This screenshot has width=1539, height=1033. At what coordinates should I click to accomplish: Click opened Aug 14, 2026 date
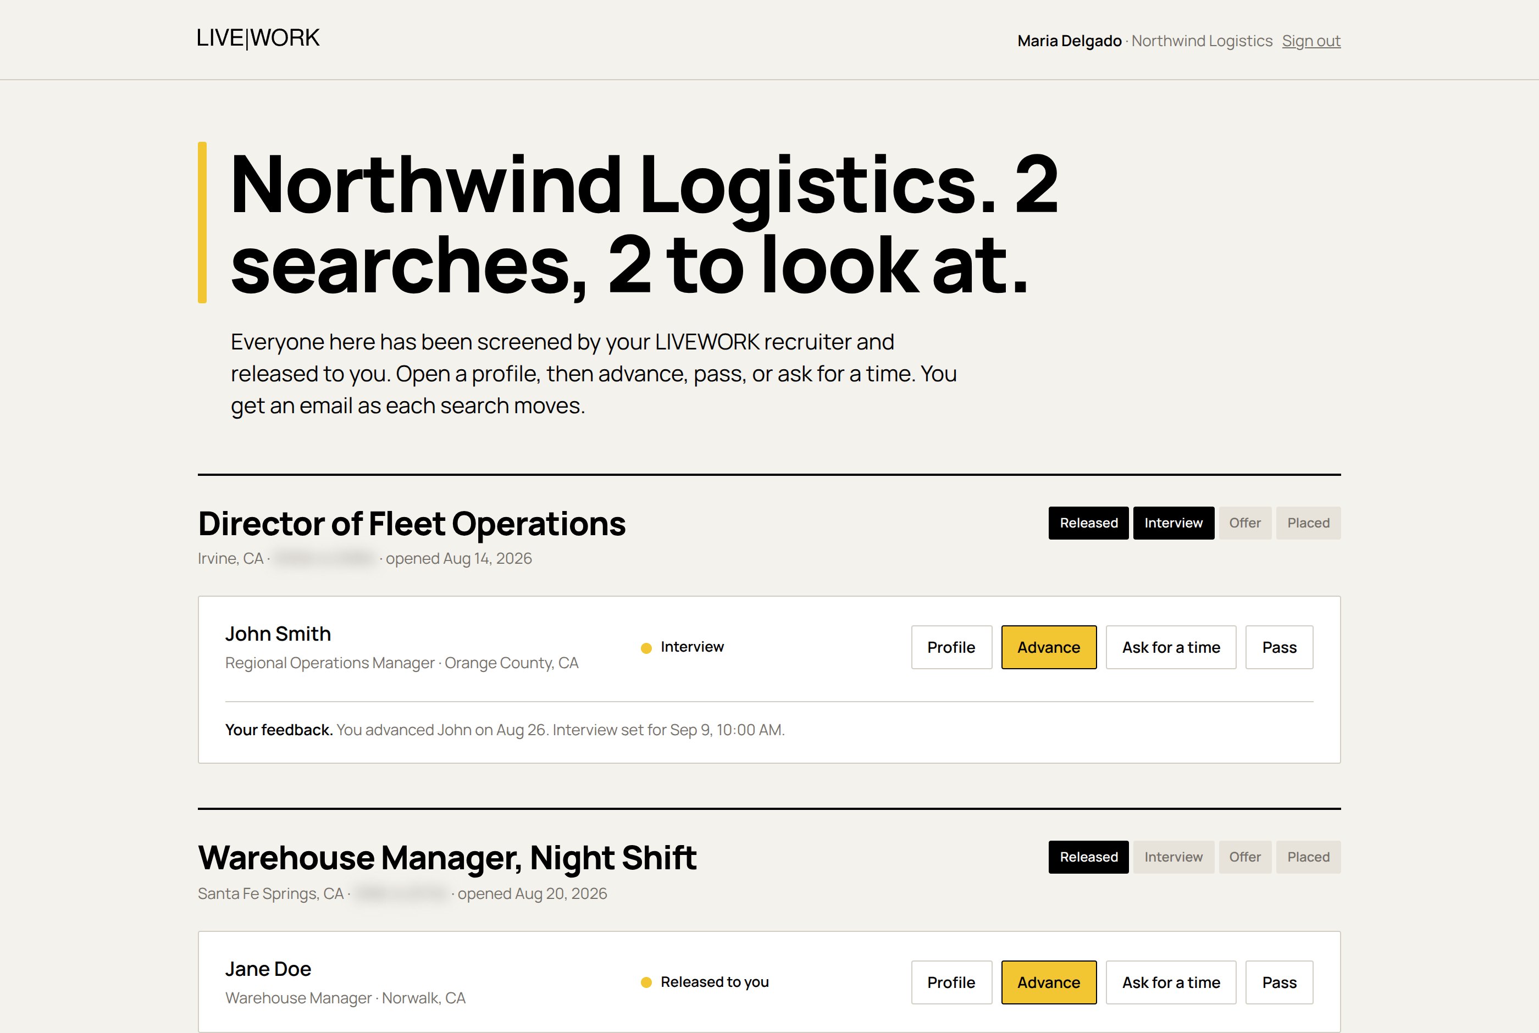click(x=458, y=559)
